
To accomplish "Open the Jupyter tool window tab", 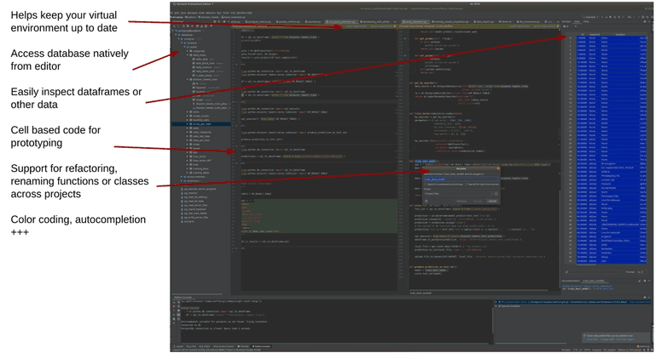I will (179, 346).
